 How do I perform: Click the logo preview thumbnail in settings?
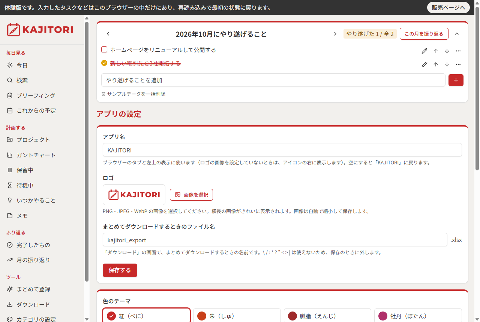coord(134,195)
